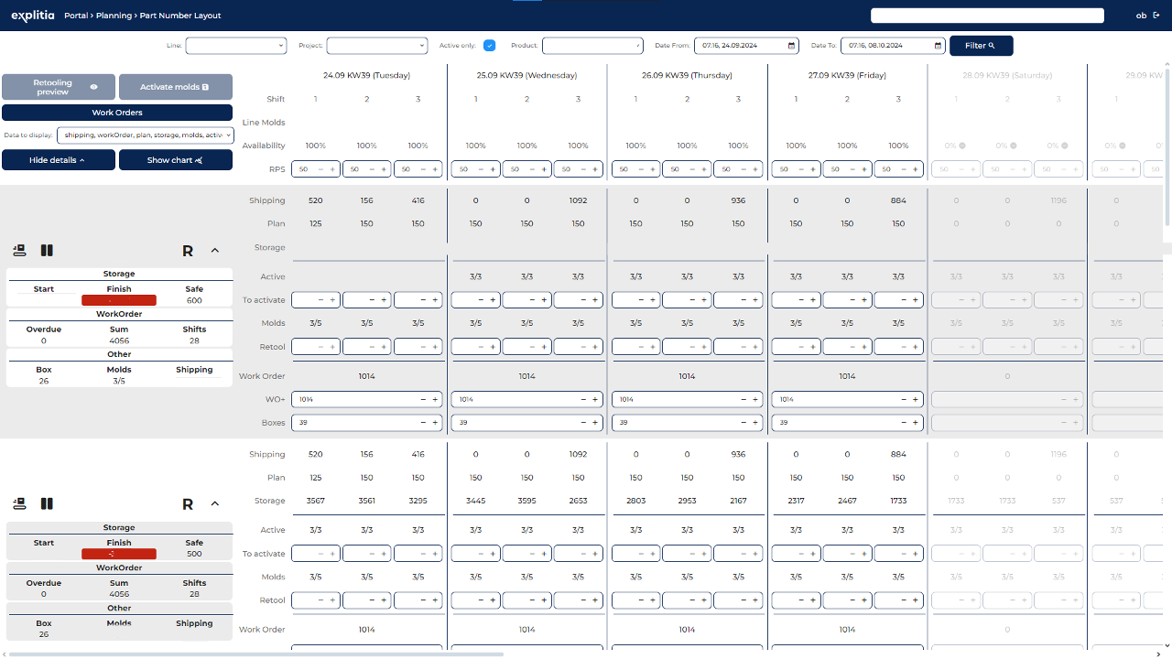Click the explitia logo

coord(32,16)
